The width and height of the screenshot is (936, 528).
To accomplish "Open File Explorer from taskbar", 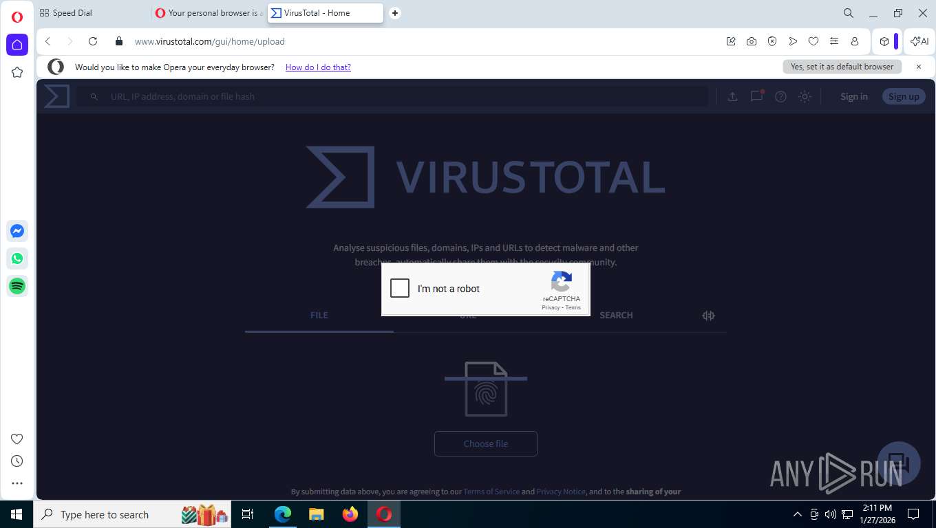I will (x=316, y=514).
